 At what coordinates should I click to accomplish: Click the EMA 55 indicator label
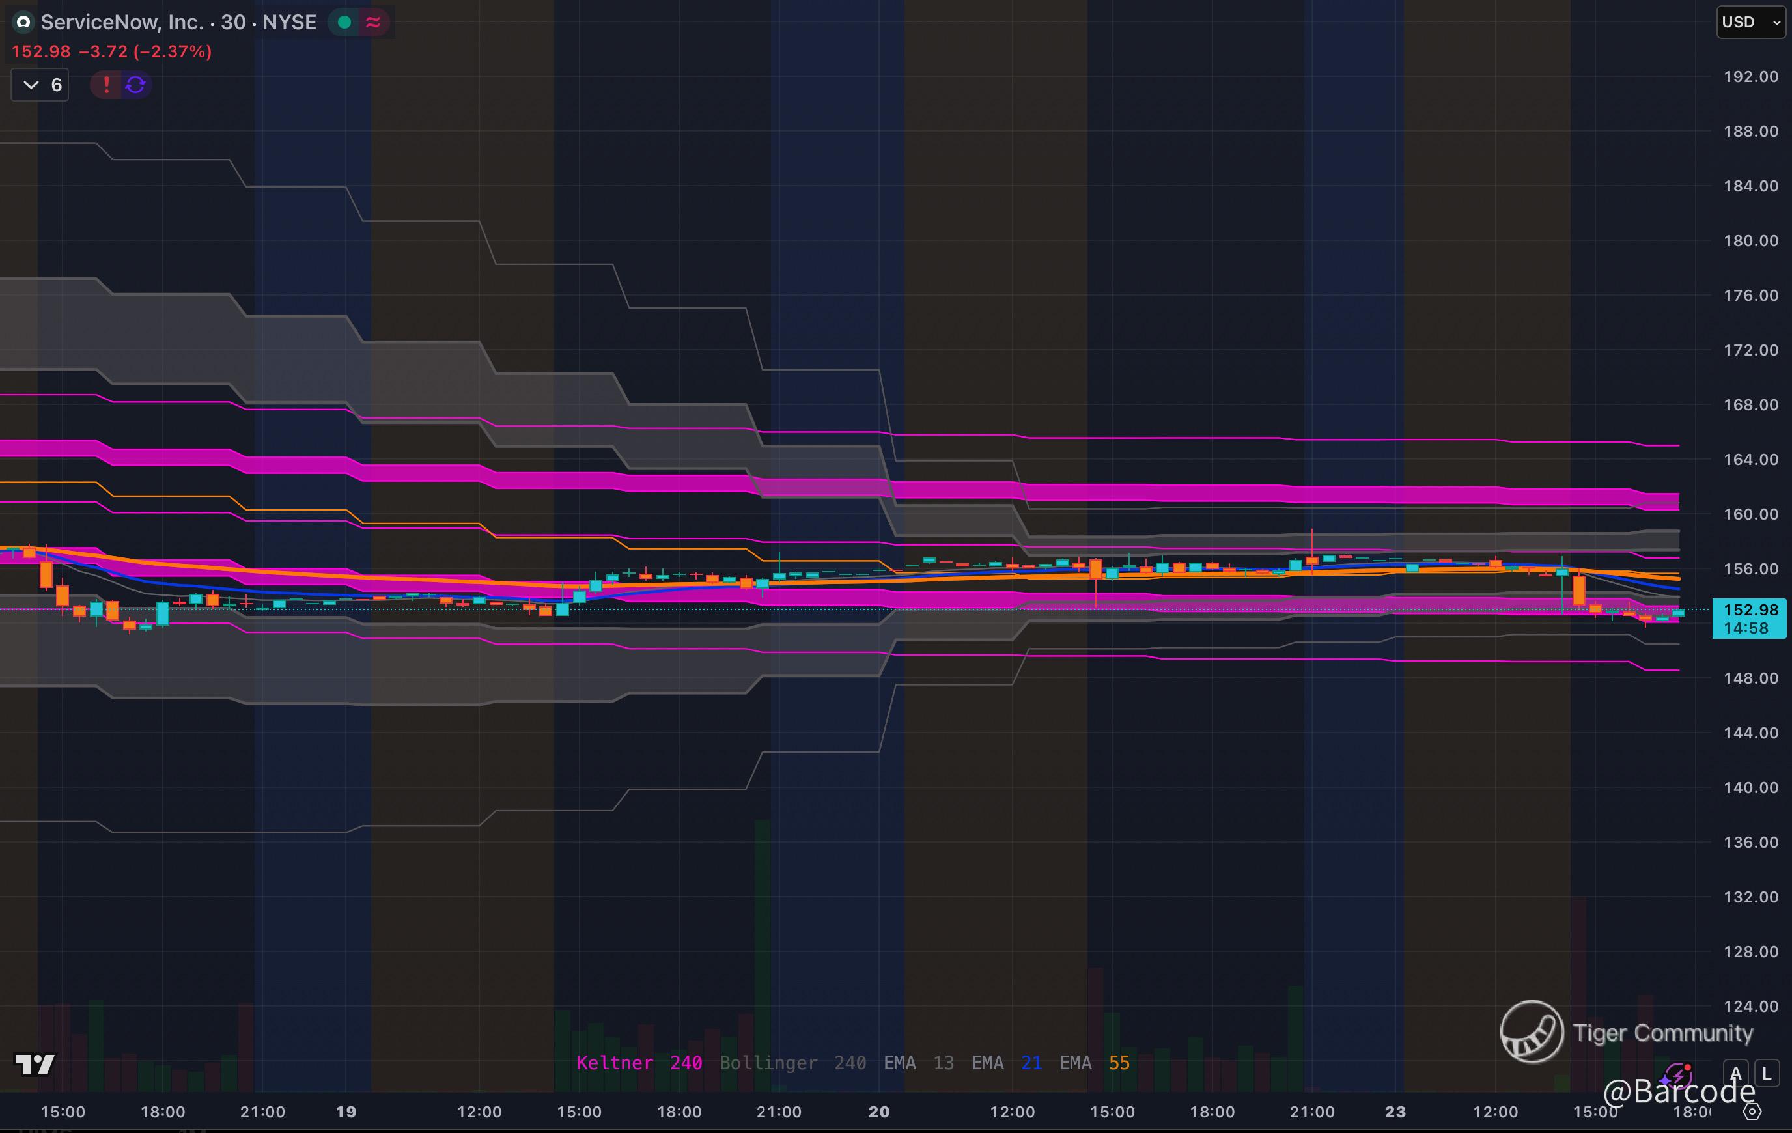click(x=1094, y=1062)
